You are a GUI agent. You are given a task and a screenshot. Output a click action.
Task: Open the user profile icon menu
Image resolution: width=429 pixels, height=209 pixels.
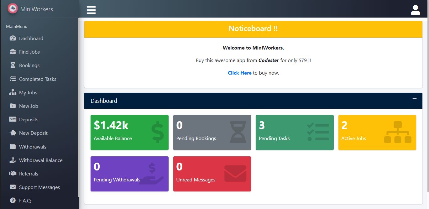pos(415,10)
